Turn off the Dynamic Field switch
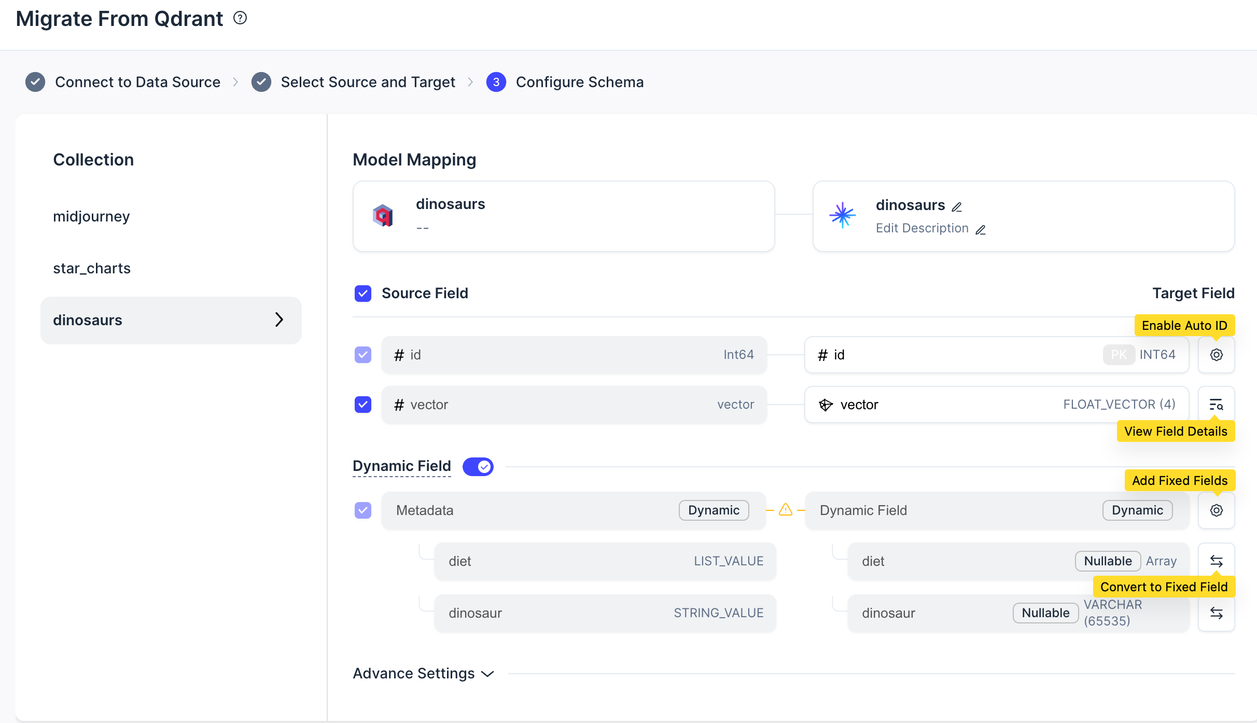The image size is (1257, 723). tap(478, 467)
